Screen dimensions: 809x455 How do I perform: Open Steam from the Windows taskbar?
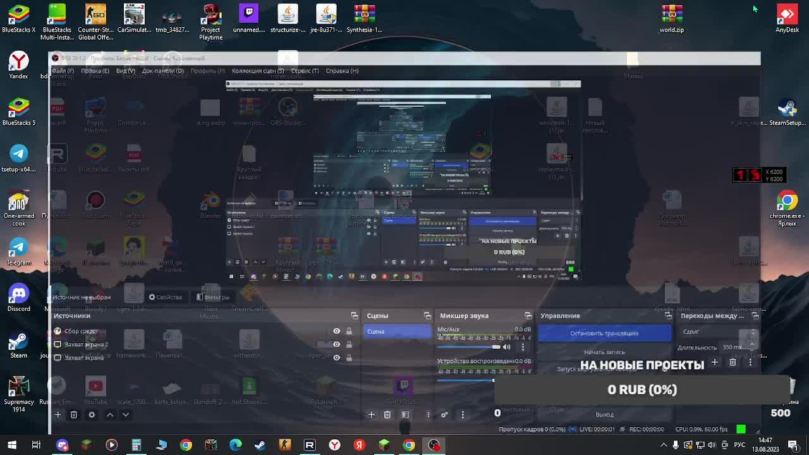pyautogui.click(x=260, y=446)
